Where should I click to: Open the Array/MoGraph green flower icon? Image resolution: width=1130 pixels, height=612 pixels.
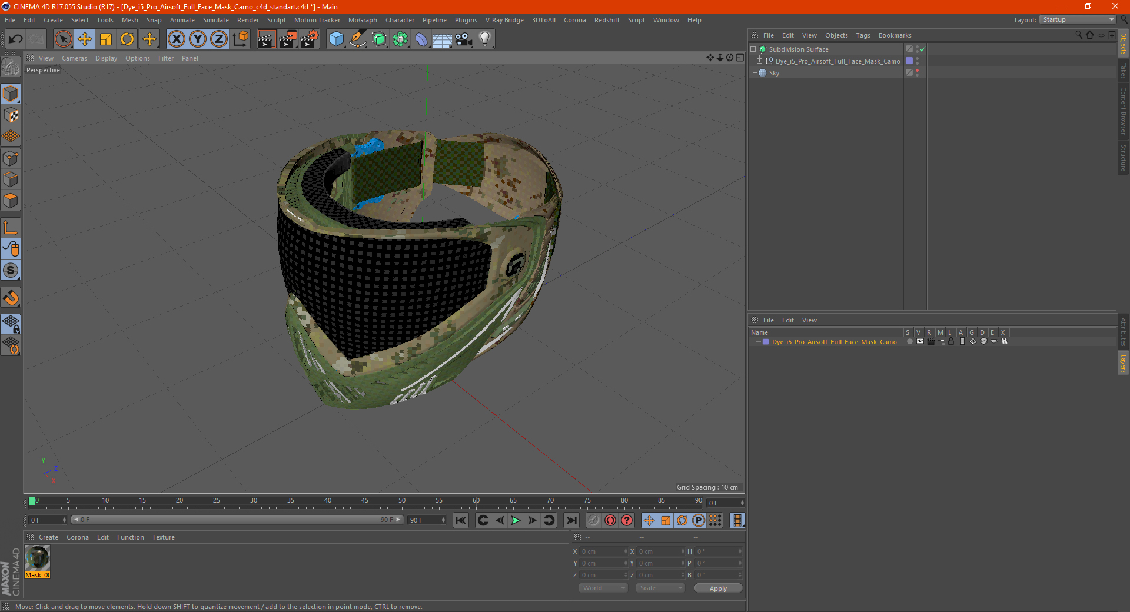click(x=400, y=39)
